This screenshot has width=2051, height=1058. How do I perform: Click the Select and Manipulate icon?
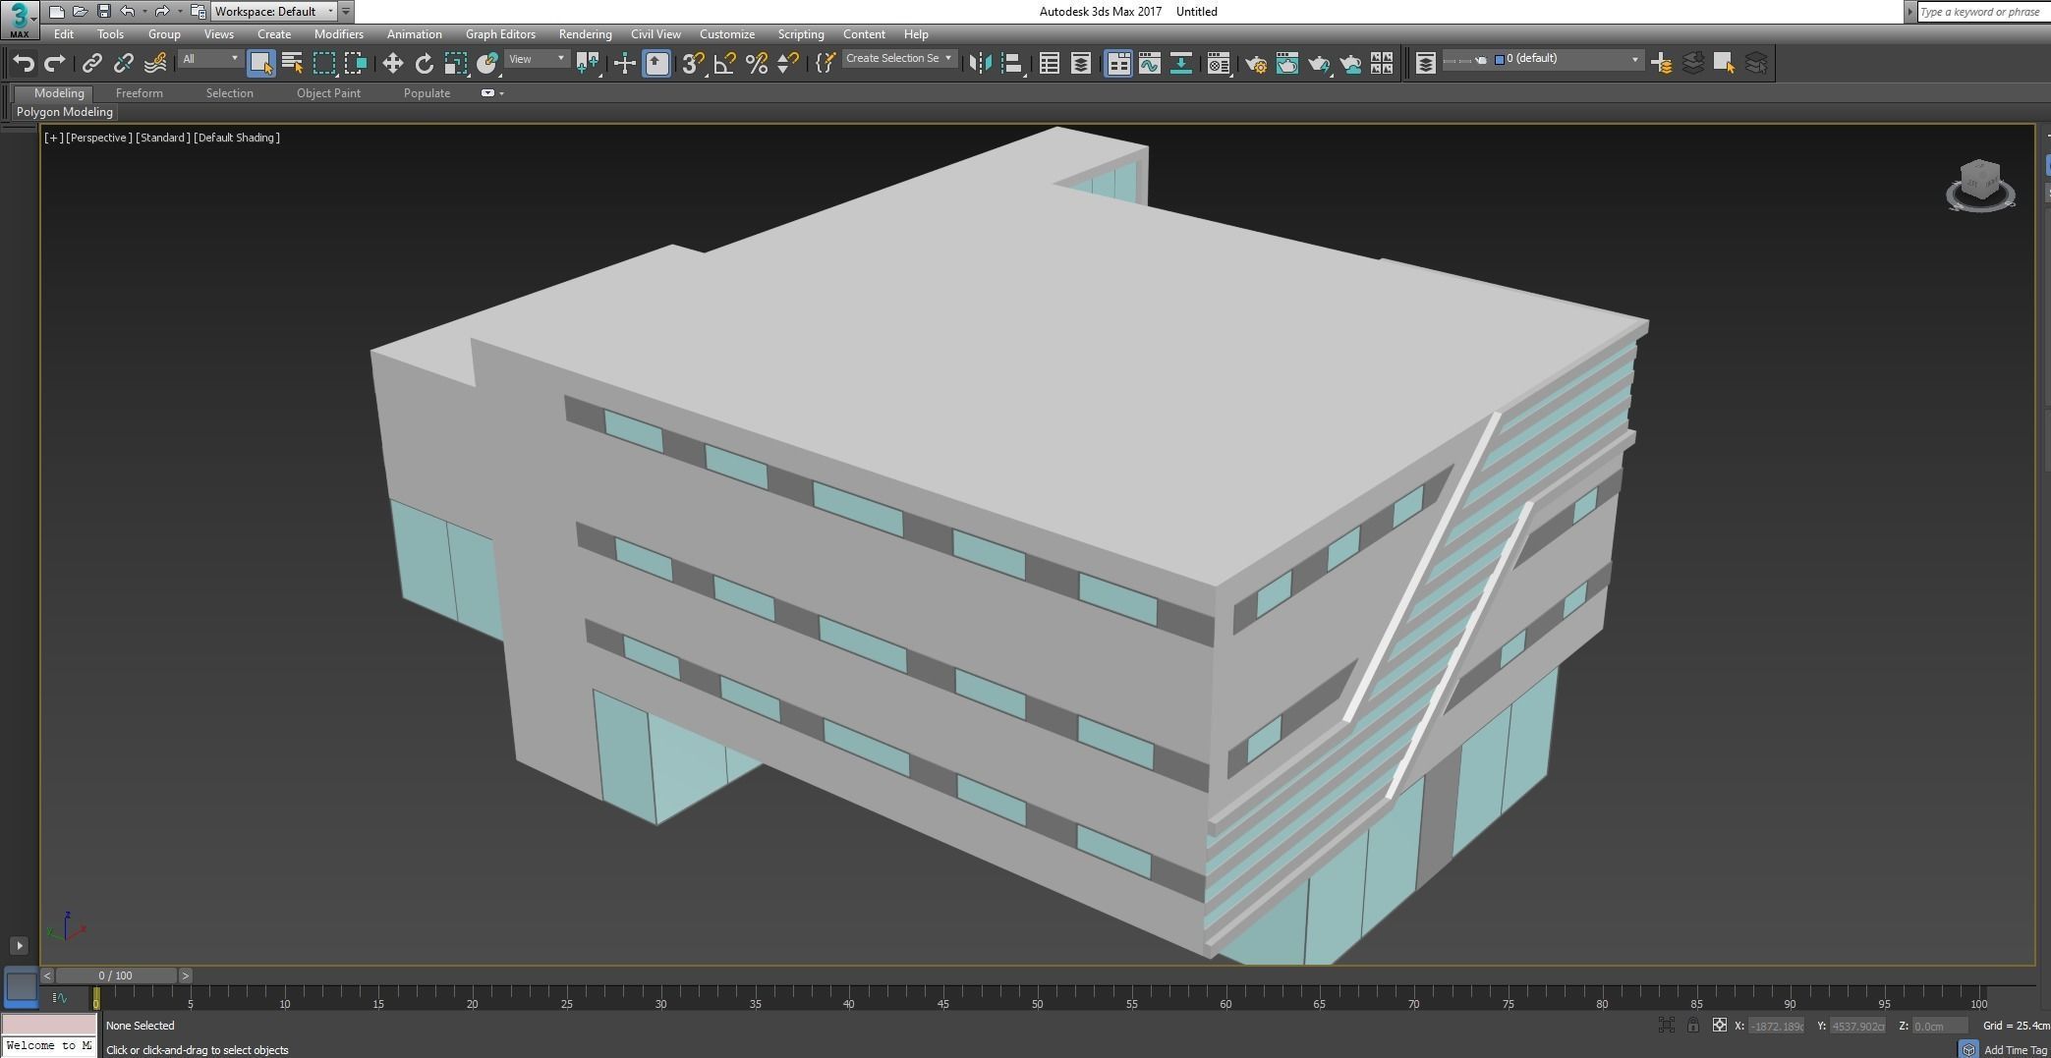[x=624, y=63]
